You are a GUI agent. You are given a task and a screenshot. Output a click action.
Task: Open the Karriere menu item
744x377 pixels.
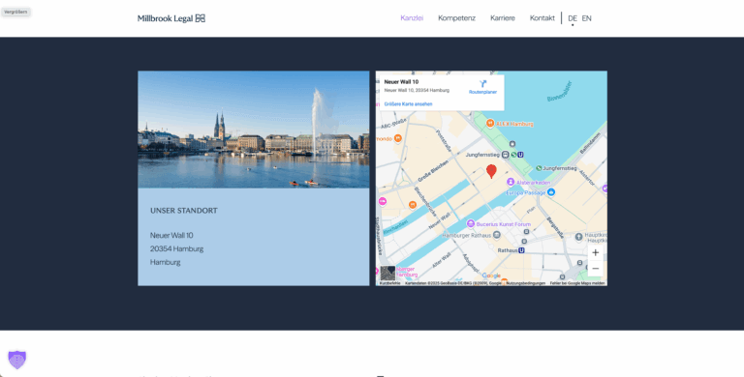click(x=503, y=18)
